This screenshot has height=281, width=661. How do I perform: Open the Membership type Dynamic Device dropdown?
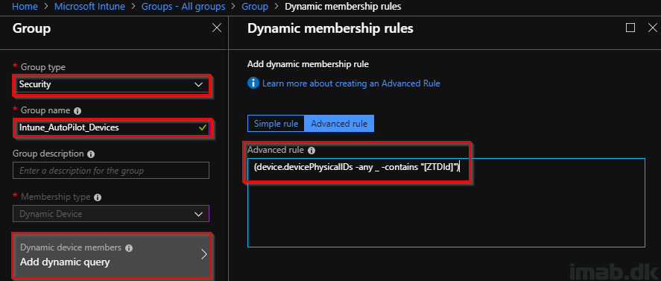[x=111, y=213]
